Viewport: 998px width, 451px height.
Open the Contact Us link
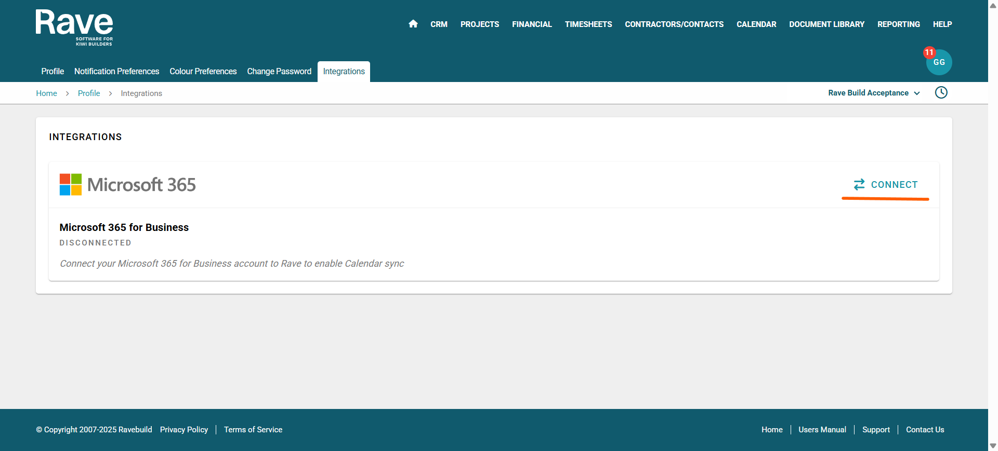pos(925,430)
